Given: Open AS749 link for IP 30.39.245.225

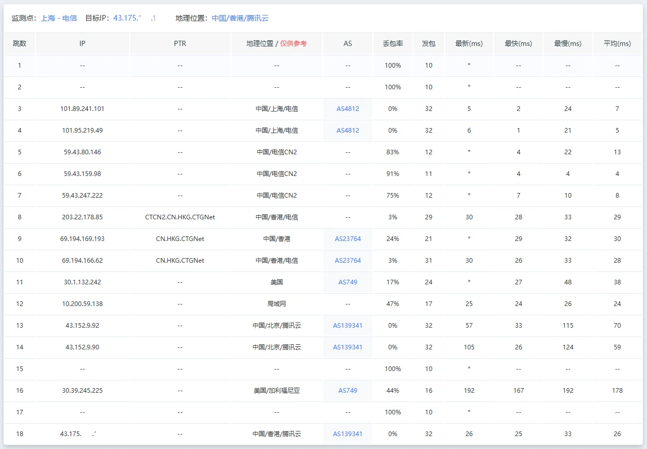Looking at the screenshot, I should [348, 391].
